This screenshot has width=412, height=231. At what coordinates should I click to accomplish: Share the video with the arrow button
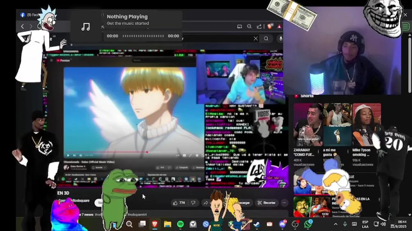pyautogui.click(x=206, y=203)
